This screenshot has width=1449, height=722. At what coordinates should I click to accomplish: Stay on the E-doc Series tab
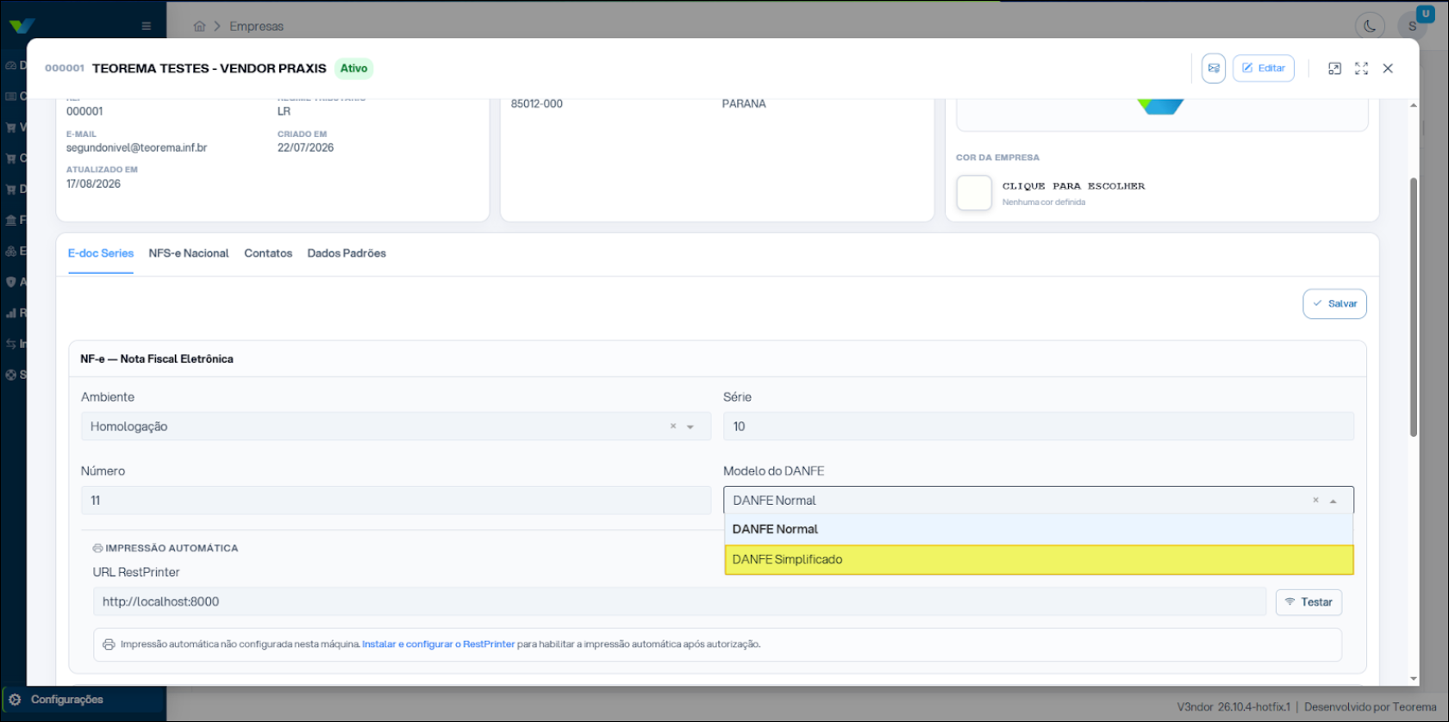point(101,253)
